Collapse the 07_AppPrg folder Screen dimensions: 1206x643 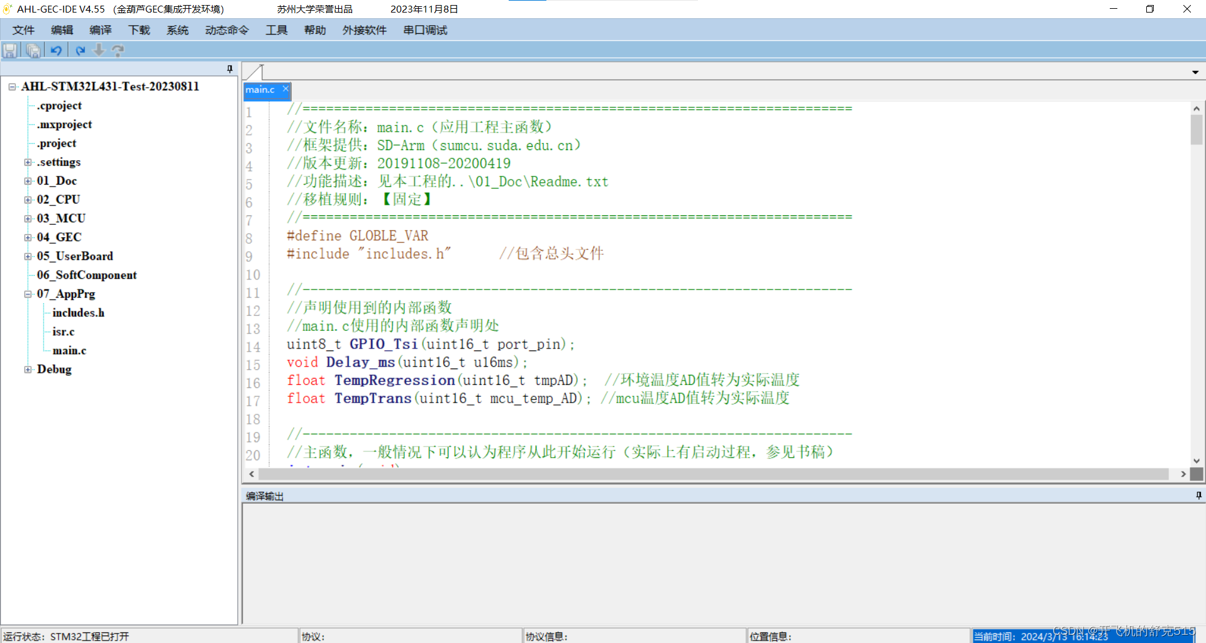click(28, 294)
